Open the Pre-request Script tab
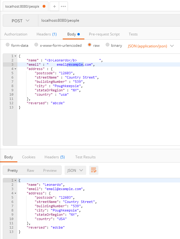The image size is (180, 239). [x=104, y=34]
